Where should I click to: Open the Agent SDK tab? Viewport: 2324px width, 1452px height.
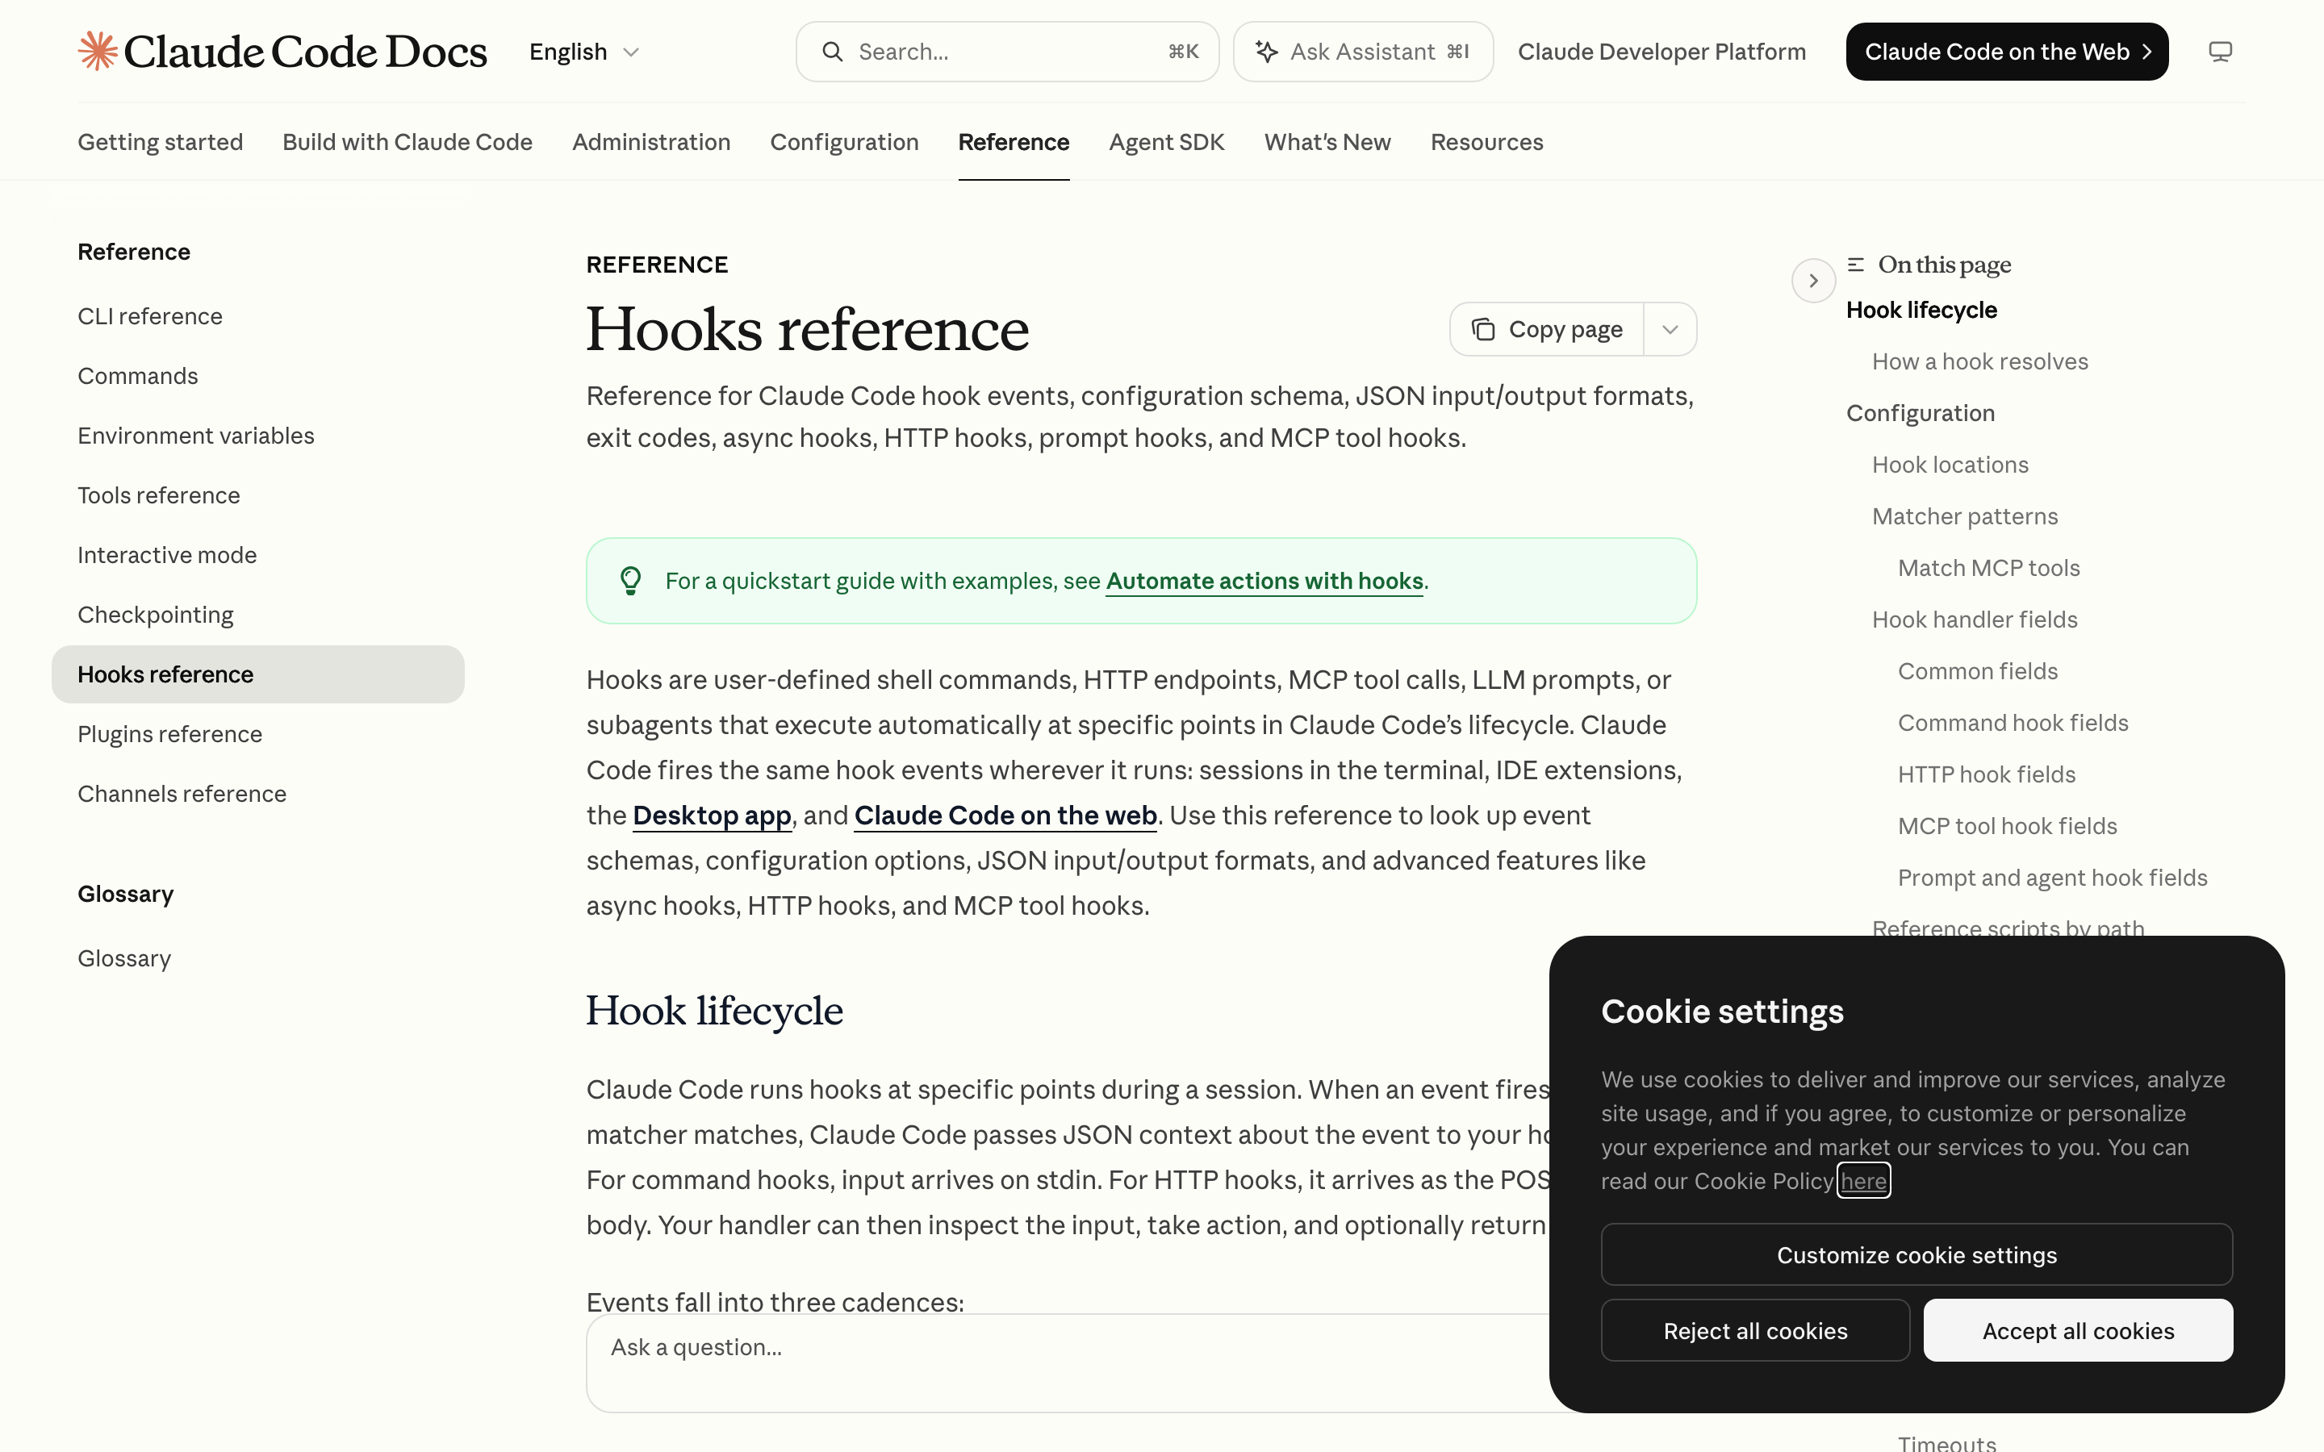pyautogui.click(x=1167, y=142)
